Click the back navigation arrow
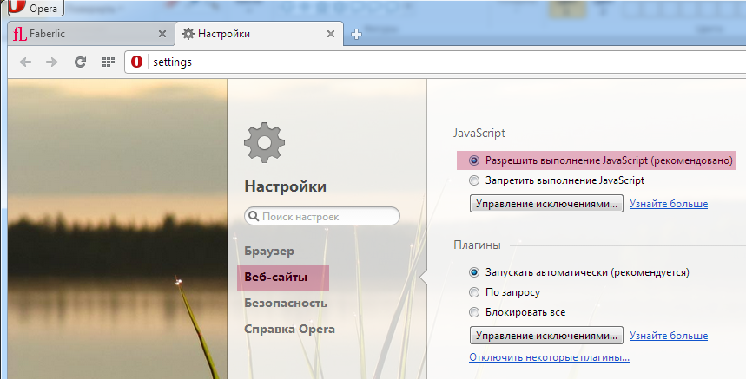The image size is (746, 379). click(x=26, y=62)
